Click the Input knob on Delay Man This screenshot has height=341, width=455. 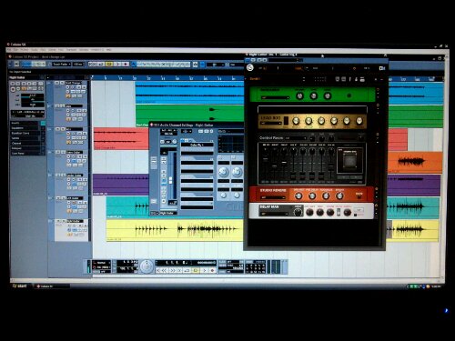298,212
